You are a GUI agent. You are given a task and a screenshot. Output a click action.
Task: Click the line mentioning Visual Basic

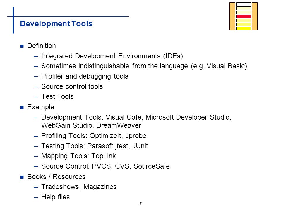pos(144,66)
